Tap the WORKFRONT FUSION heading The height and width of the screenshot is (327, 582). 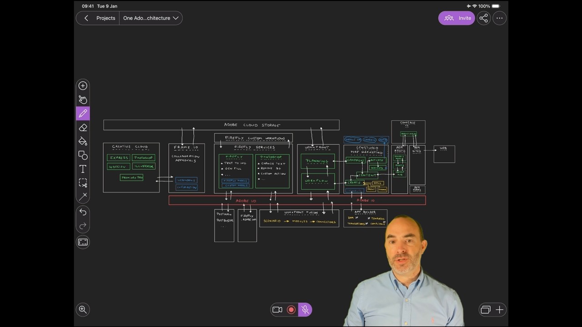[x=301, y=213]
